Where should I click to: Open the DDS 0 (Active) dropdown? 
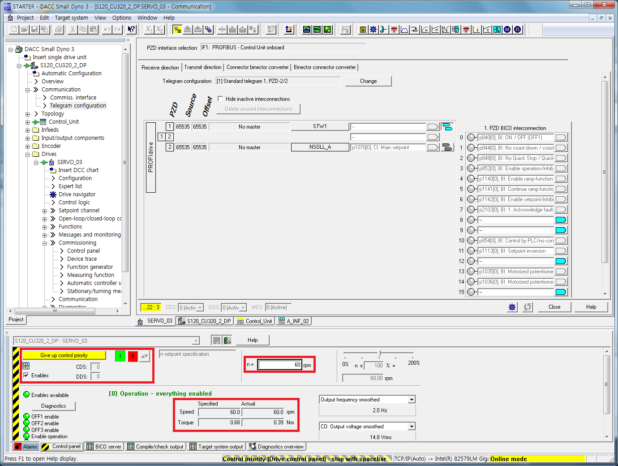[243, 308]
